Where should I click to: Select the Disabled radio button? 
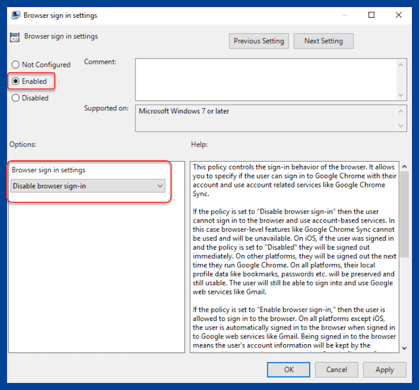click(15, 98)
